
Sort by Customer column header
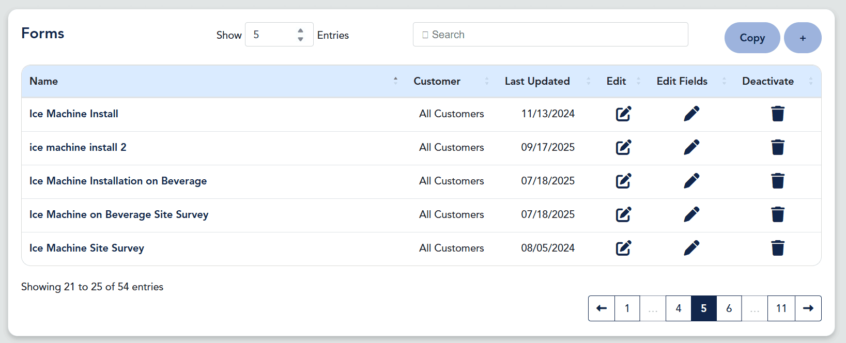pyautogui.click(x=437, y=81)
